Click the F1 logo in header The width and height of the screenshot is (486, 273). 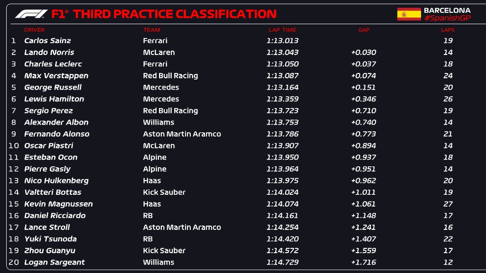[31, 14]
